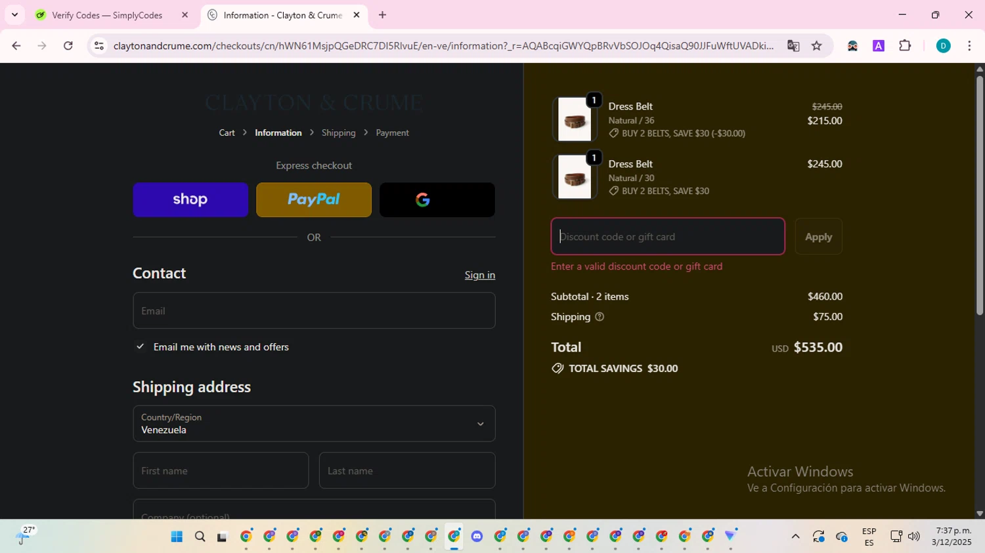The width and height of the screenshot is (985, 553).
Task: Click the purple A extension icon
Action: (x=879, y=46)
